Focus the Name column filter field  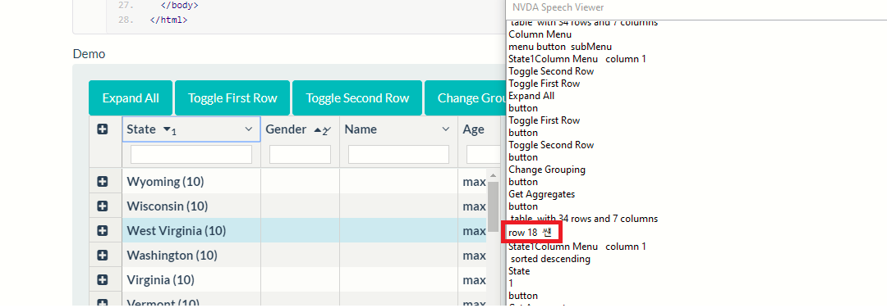(x=398, y=155)
